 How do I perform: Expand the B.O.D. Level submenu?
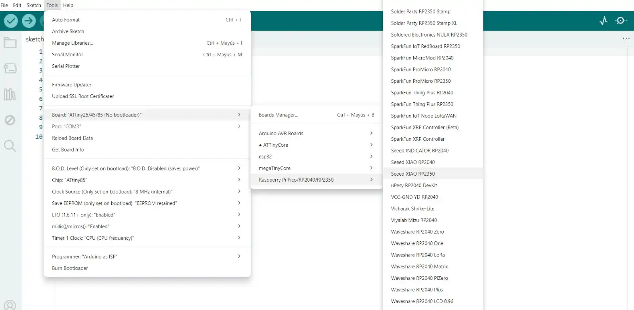coord(147,168)
